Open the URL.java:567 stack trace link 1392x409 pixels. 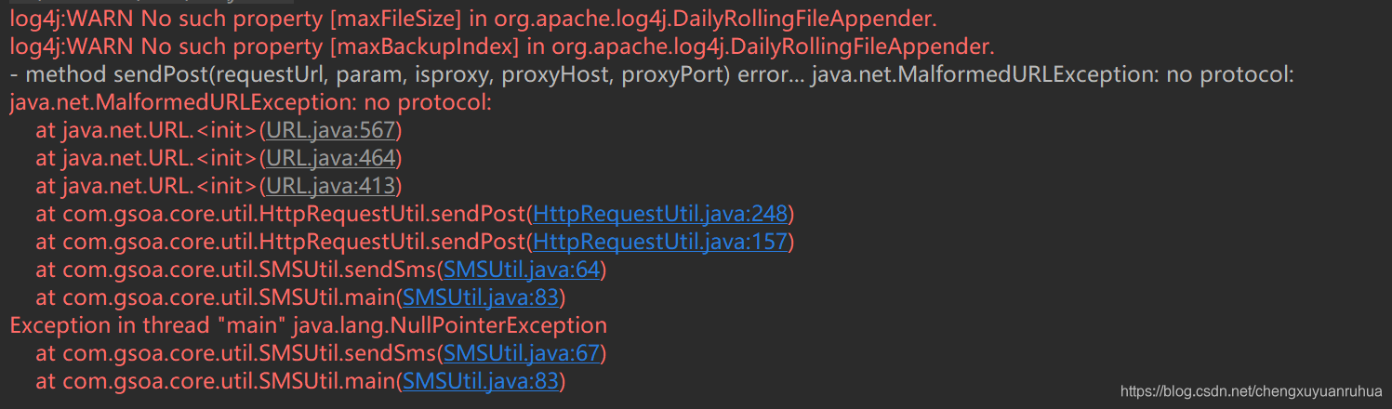tap(331, 130)
